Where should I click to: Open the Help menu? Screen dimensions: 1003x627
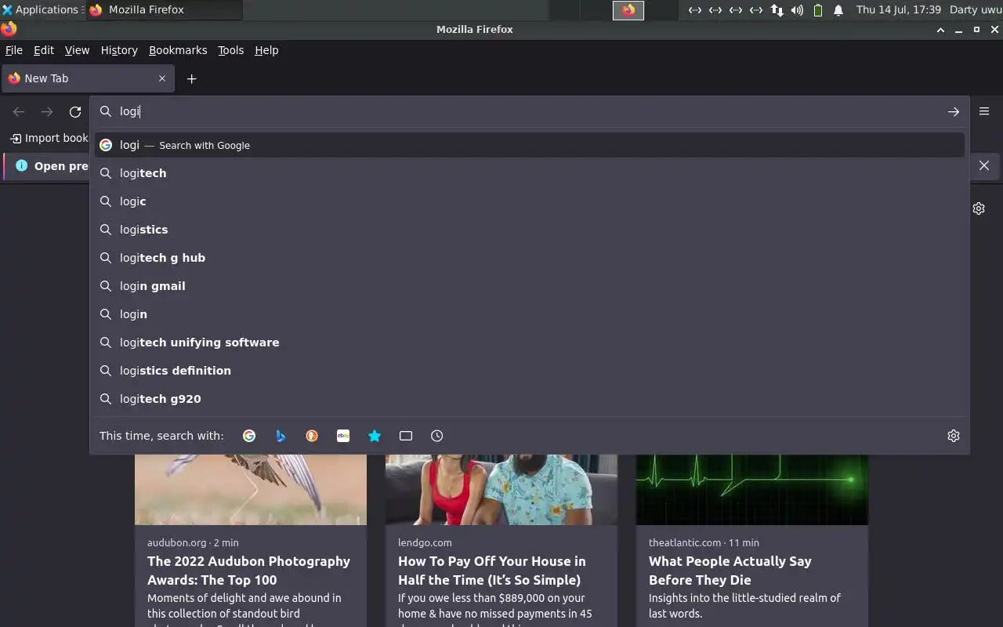pyautogui.click(x=266, y=50)
